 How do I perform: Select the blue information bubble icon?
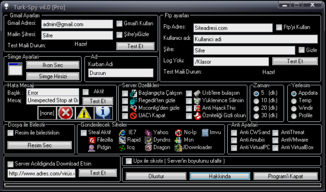103,113
